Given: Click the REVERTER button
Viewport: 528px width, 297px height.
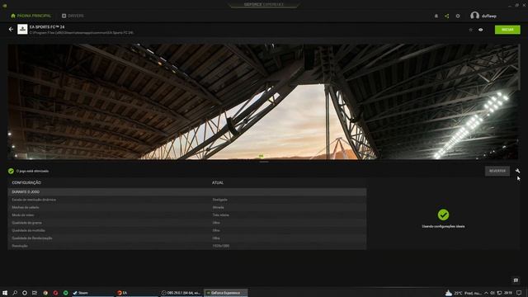Looking at the screenshot, I should (497, 171).
